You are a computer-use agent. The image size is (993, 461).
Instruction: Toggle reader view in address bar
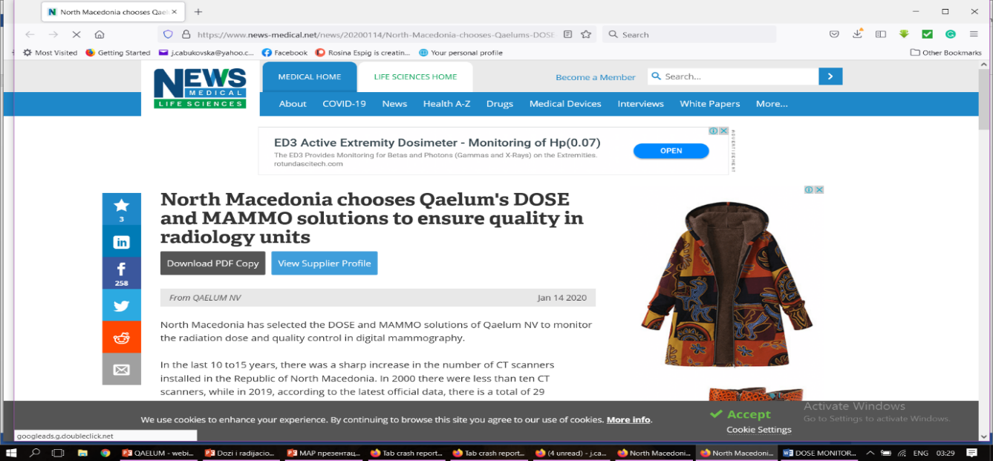pyautogui.click(x=568, y=34)
